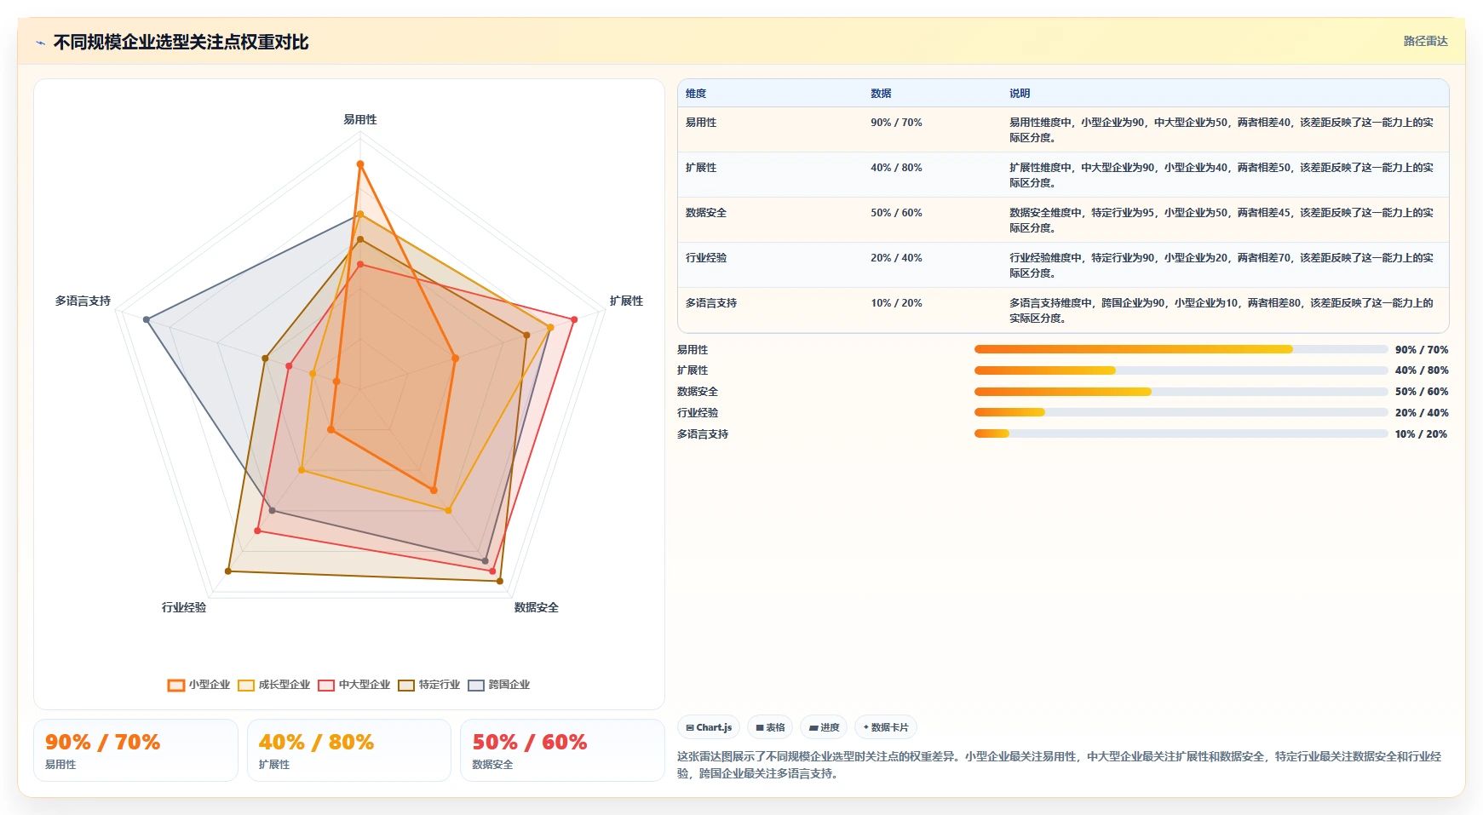Toggle the 成长型企业 legend swatch
The height and width of the screenshot is (815, 1483).
tap(246, 685)
